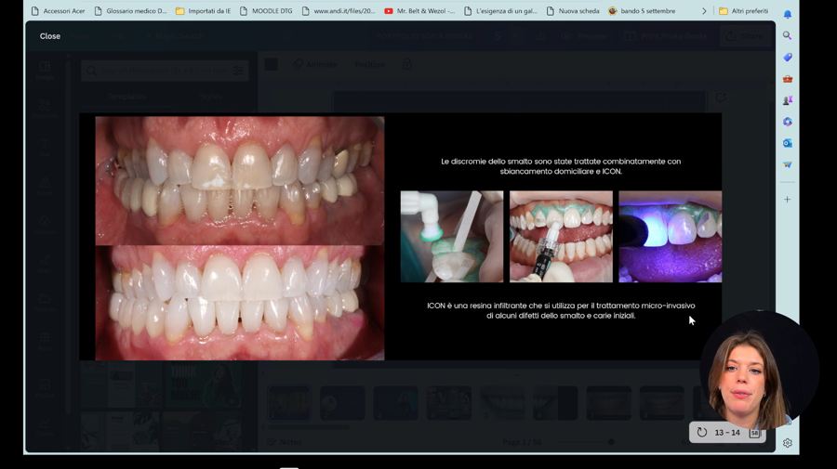This screenshot has width=837, height=469.
Task: Click the plus icon to customize sidebar
Action: pos(788,200)
